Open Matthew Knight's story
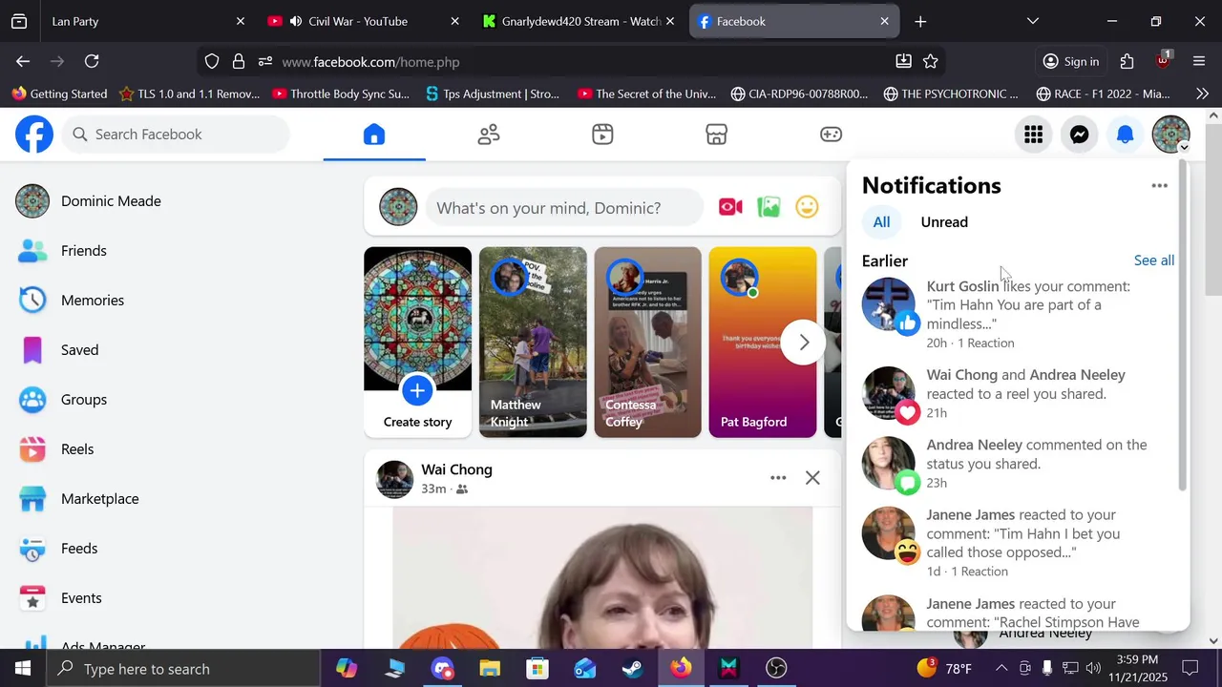Viewport: 1222px width, 687px height. click(533, 343)
